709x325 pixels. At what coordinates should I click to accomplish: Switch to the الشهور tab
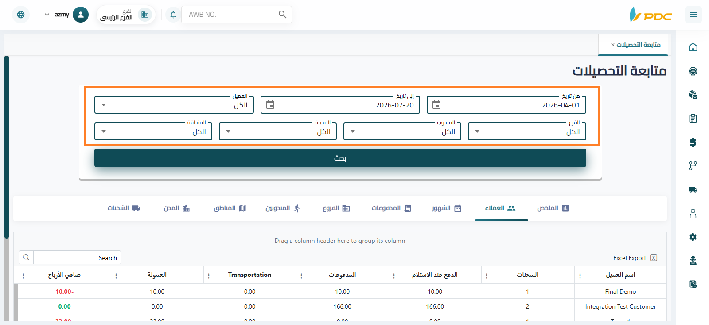click(x=447, y=208)
